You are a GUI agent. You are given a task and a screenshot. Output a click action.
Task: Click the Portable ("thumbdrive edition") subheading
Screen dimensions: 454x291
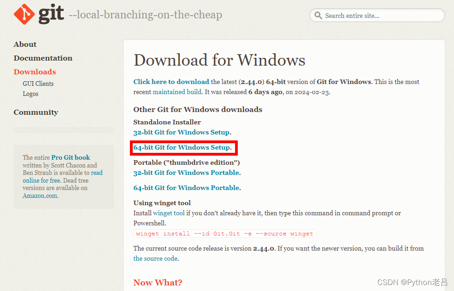point(187,162)
